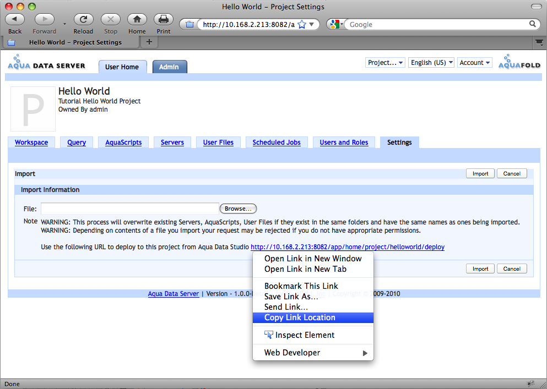Choose Inspect Element in context menu
The image size is (547, 389).
pos(313,335)
